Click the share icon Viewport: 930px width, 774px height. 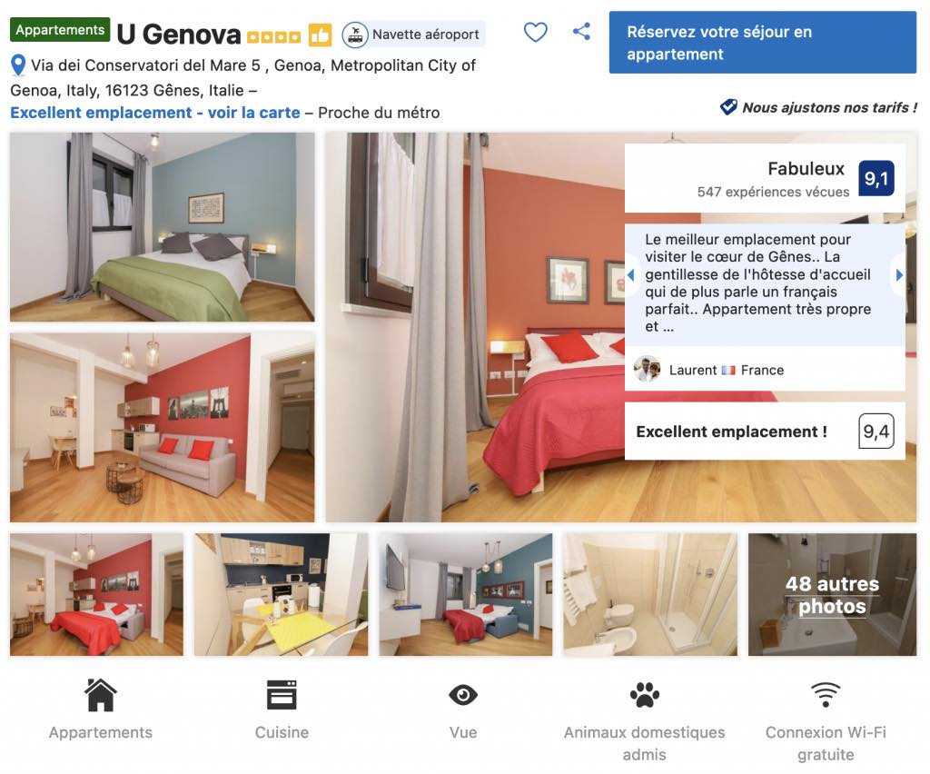581,32
